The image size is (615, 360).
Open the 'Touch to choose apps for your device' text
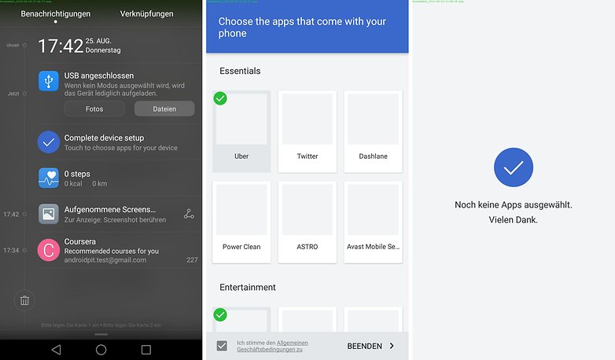point(121,148)
